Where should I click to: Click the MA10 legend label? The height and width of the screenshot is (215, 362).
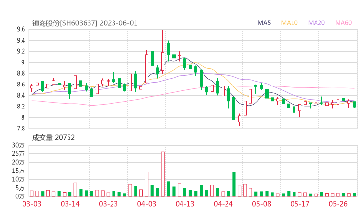pyautogui.click(x=289, y=23)
